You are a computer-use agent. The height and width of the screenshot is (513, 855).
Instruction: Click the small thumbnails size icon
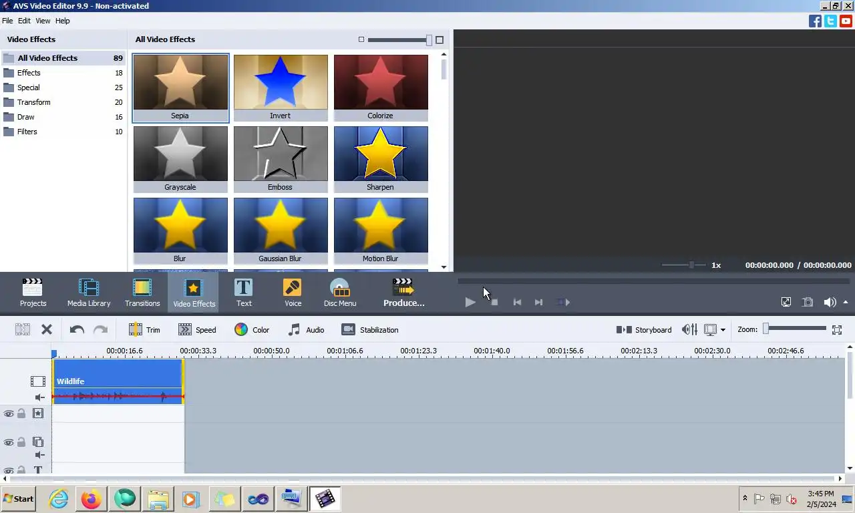coord(361,39)
